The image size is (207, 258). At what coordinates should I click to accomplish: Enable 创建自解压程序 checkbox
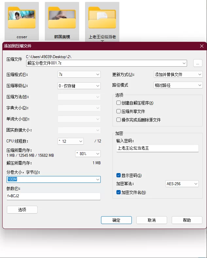pyautogui.click(x=118, y=103)
